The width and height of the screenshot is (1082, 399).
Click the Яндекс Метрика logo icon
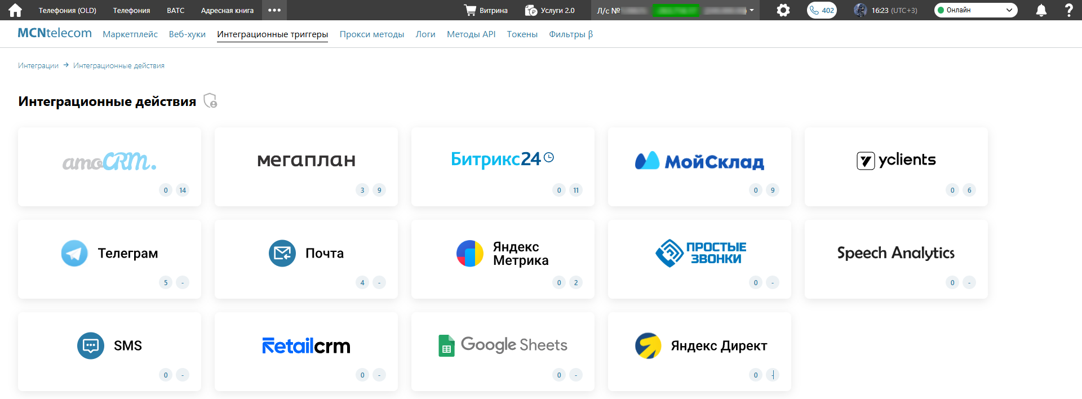coord(470,253)
